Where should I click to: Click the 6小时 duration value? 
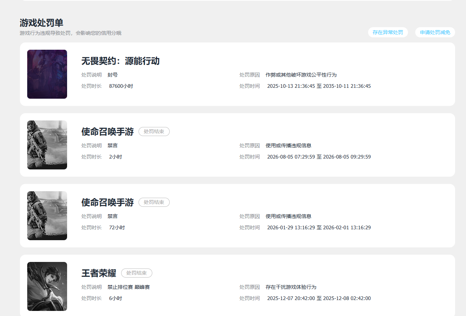(115, 299)
